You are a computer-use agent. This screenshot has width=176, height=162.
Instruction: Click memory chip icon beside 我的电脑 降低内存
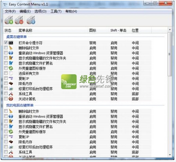point(11,142)
